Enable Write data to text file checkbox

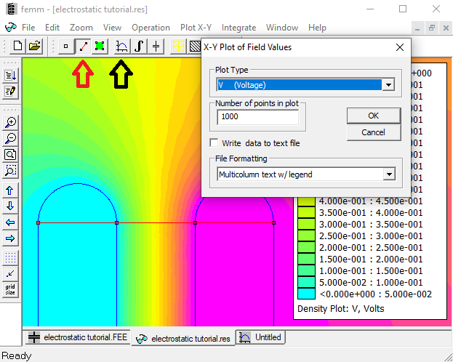[215, 143]
